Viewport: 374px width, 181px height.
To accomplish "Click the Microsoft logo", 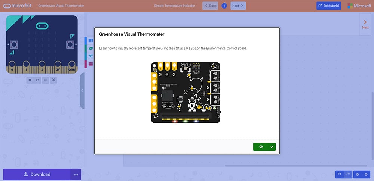I will [359, 6].
